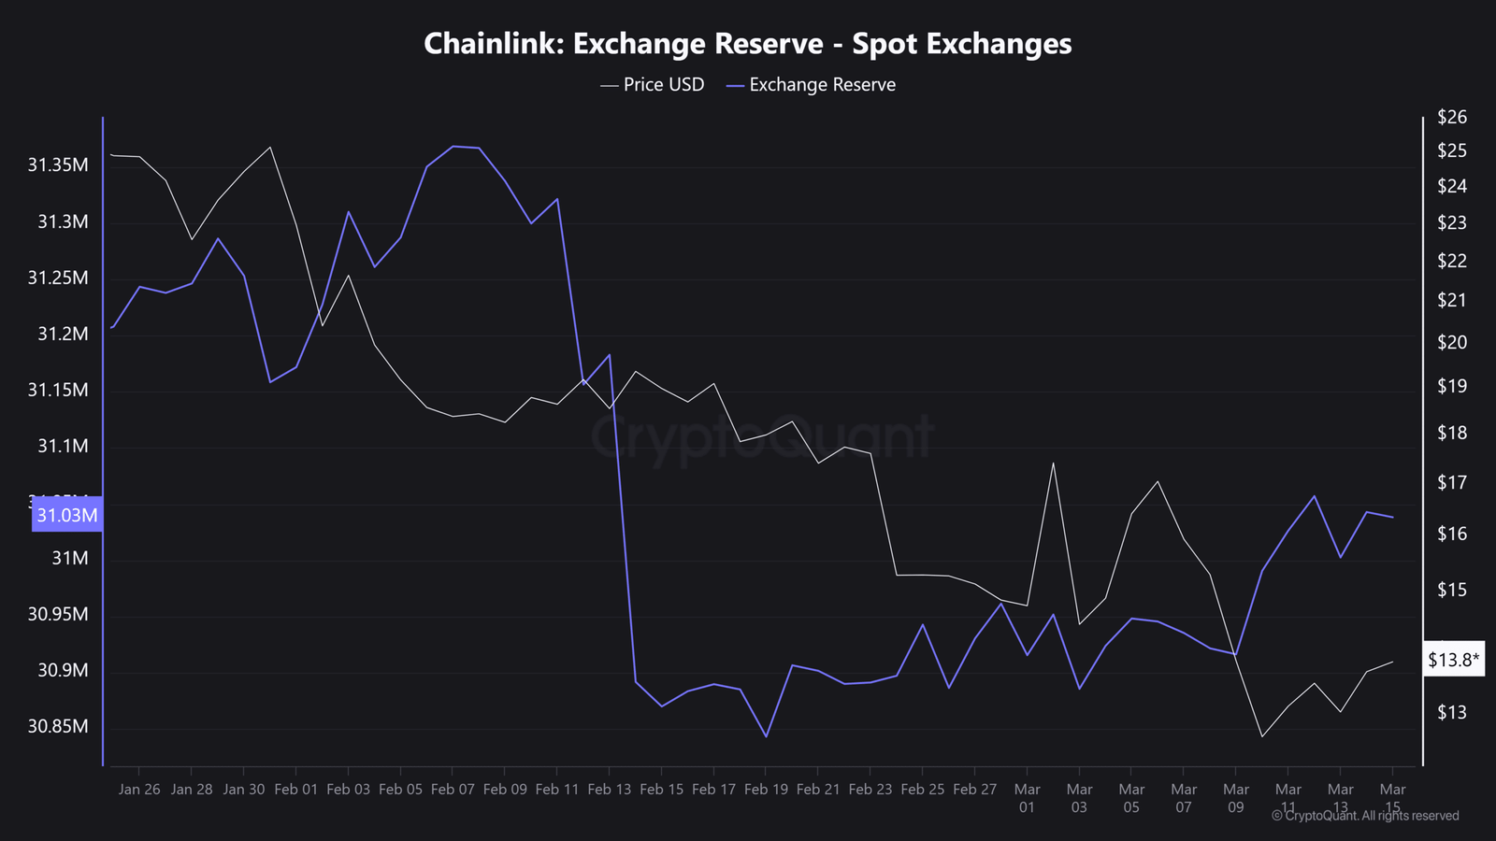Screen dimensions: 1496x841
Task: Select the Jan 26 date label
Action: 139,790
